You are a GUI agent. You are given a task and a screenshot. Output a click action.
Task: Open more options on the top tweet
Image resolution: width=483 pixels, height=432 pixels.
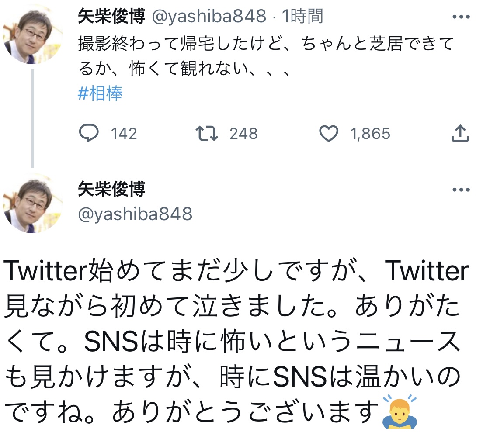point(460,17)
